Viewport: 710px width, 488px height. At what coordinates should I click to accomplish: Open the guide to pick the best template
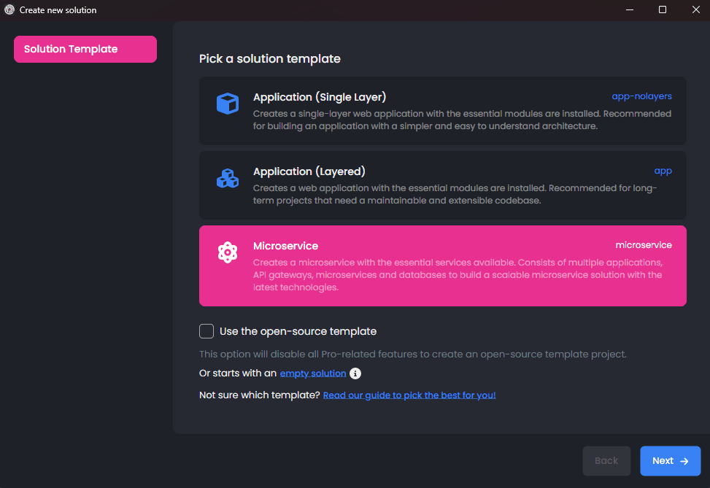pos(409,395)
